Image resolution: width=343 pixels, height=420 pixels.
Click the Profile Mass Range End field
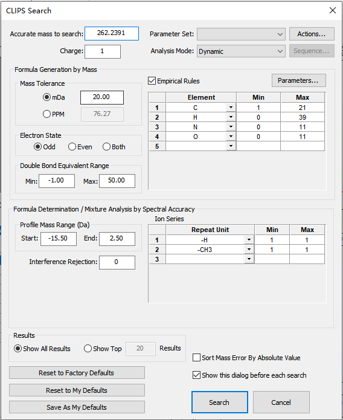tap(117, 239)
